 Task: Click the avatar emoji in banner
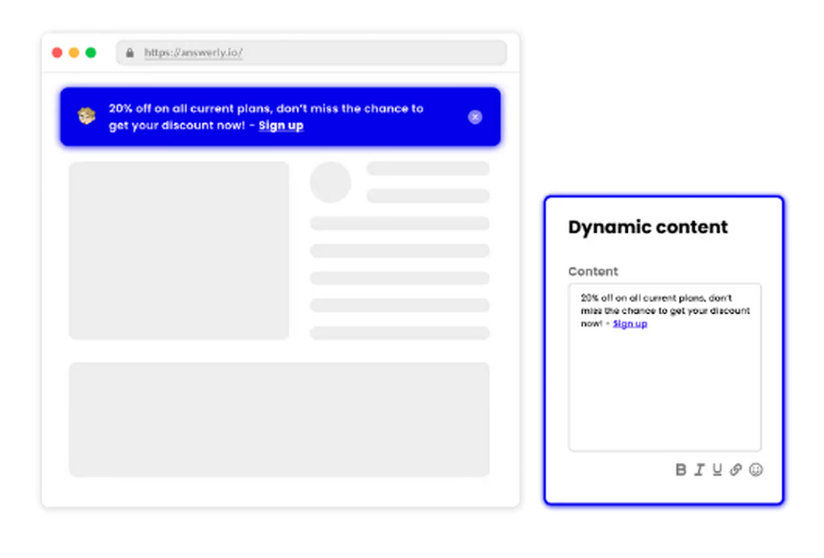[87, 116]
